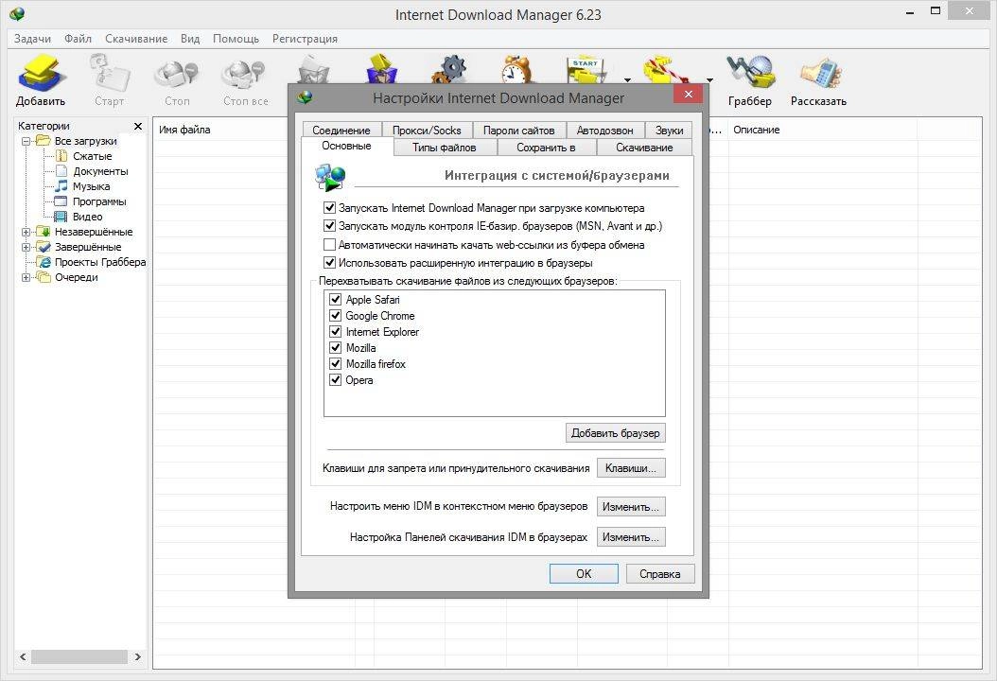Open dropdown arrow beside START queue icon
This screenshot has width=997, height=681.
tap(627, 80)
